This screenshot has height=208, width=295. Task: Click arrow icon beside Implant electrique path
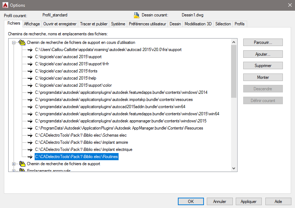[x=30, y=149]
